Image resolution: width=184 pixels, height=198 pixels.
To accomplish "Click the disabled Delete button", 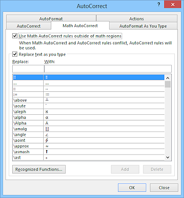I will point(157,169).
